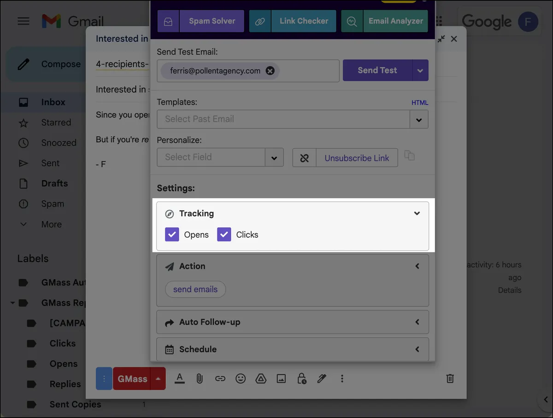The height and width of the screenshot is (418, 553).
Task: Exit full-screen compose window icon
Action: tap(441, 39)
